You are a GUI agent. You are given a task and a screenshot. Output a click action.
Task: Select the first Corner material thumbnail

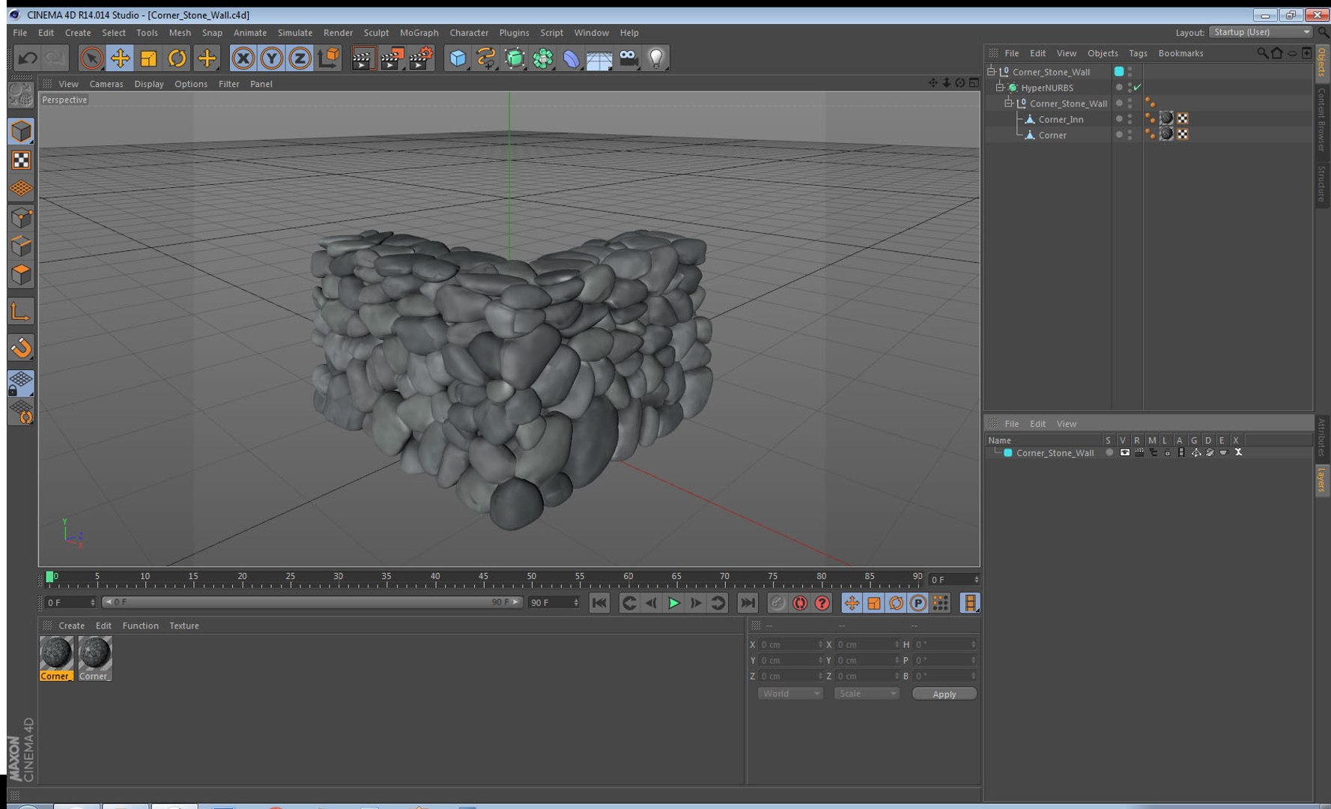pos(56,658)
